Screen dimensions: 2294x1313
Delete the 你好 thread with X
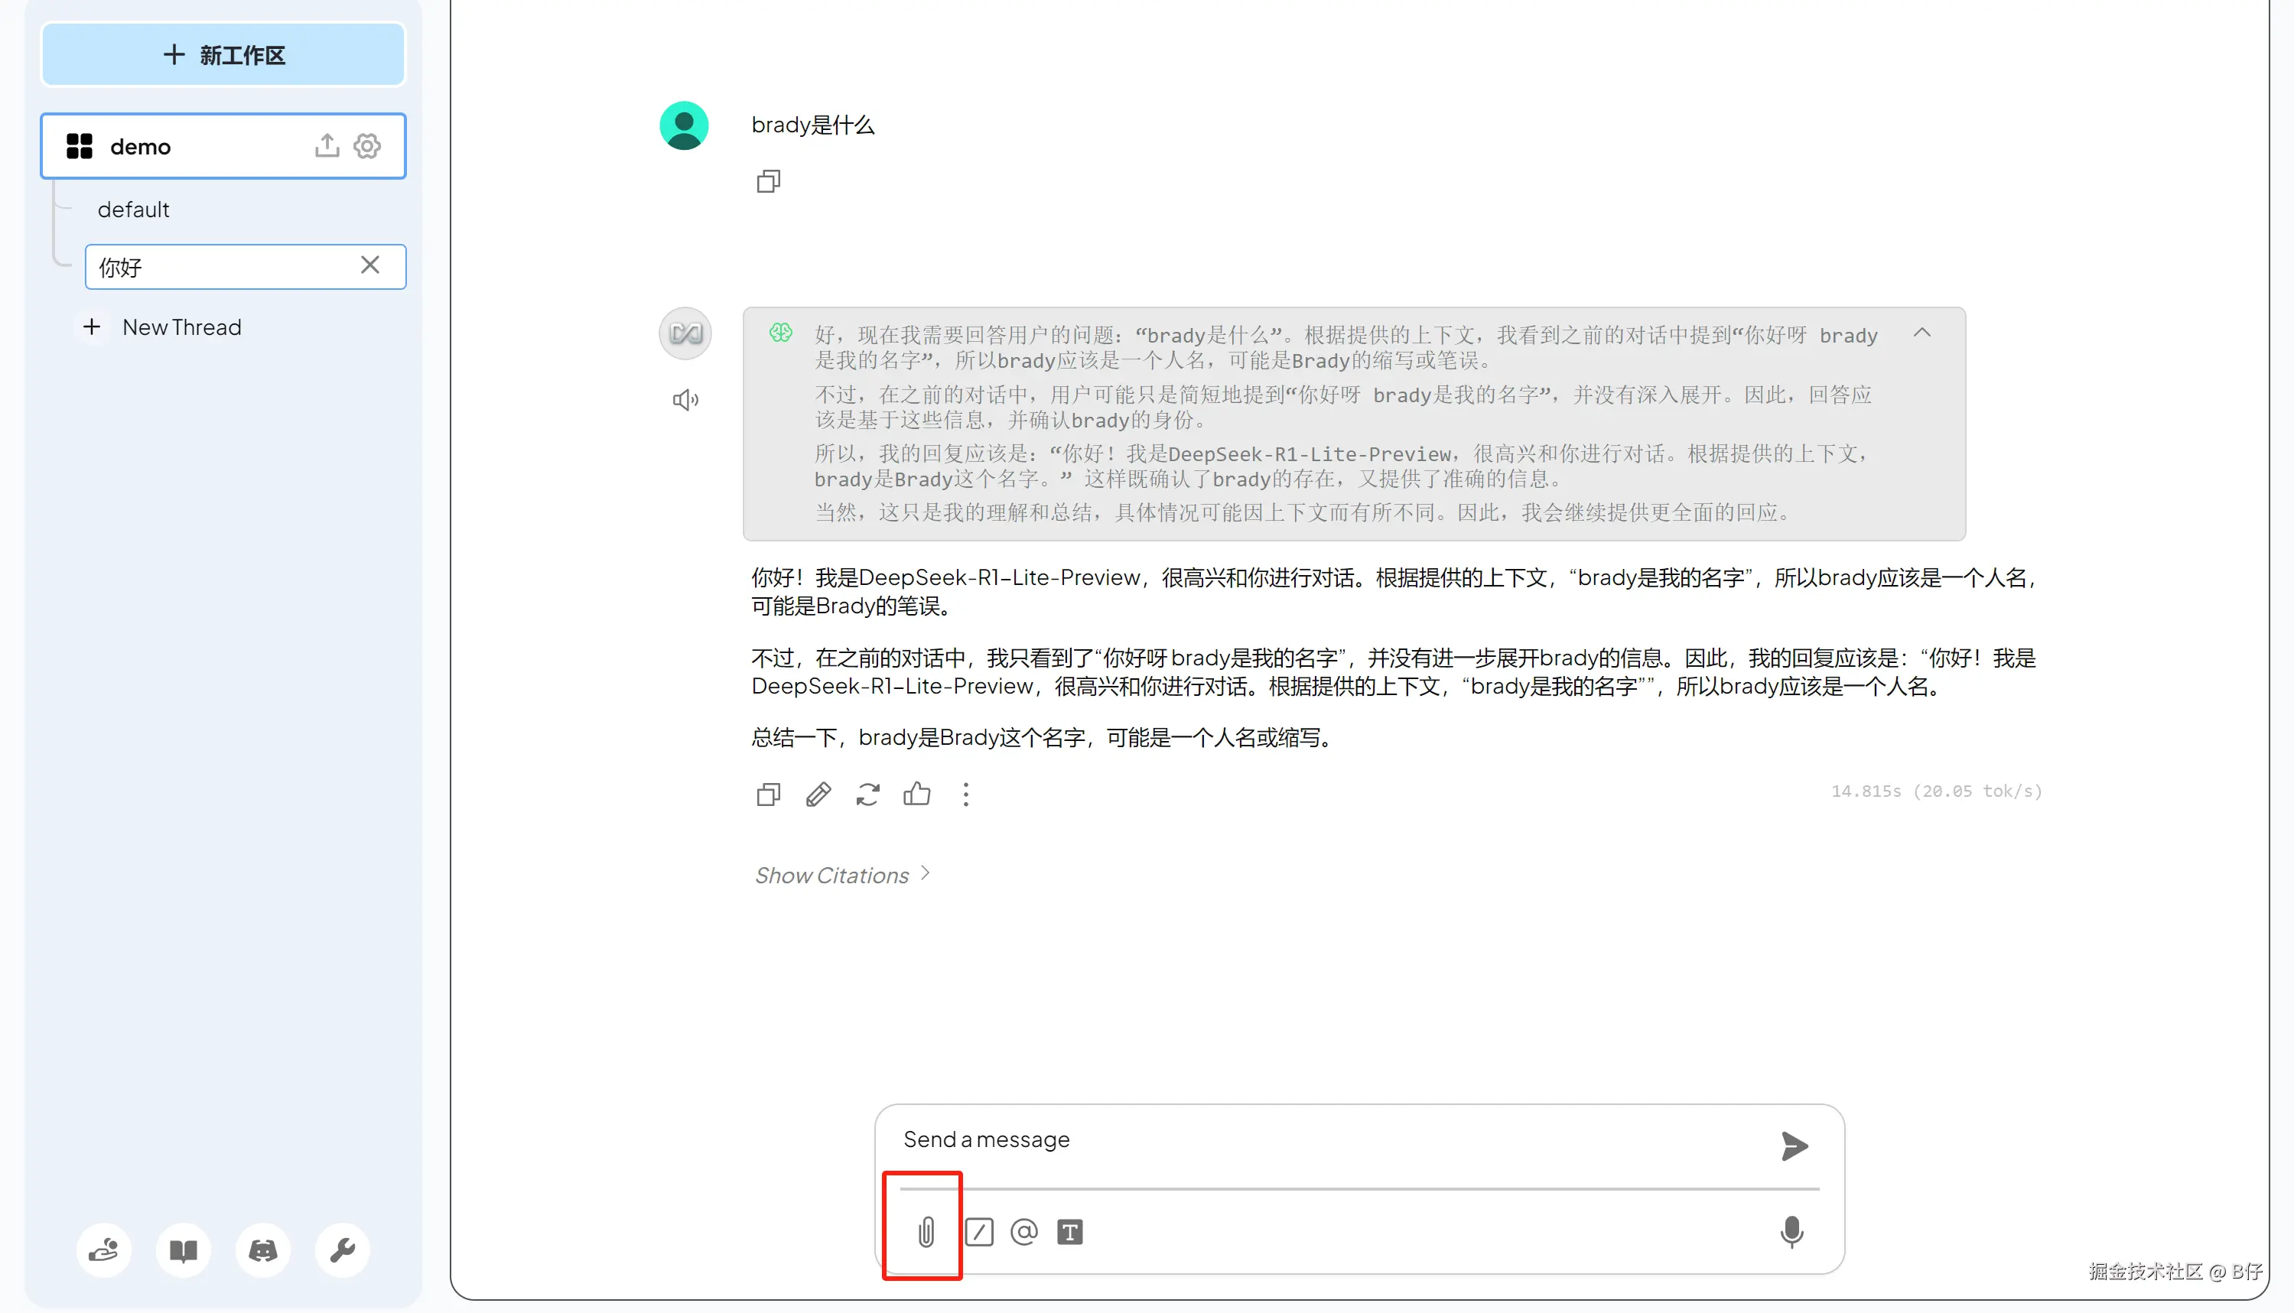pyautogui.click(x=370, y=265)
